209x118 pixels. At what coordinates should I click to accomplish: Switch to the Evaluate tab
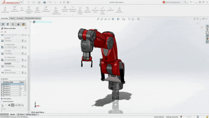point(20,18)
